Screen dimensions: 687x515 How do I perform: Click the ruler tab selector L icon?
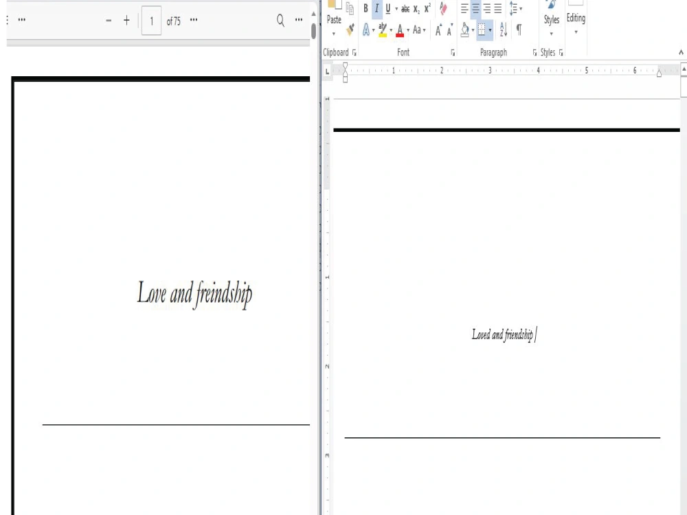point(327,71)
